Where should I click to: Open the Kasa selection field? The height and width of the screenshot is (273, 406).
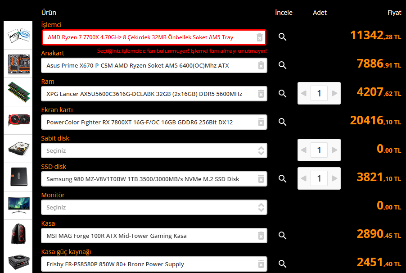[154, 236]
